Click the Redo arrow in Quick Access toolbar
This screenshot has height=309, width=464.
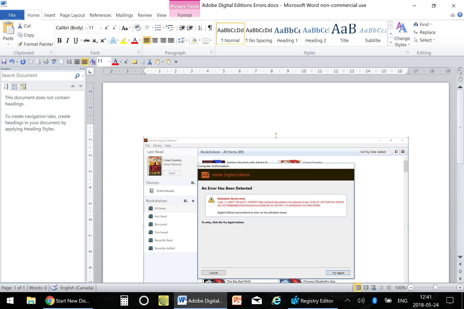coord(23,62)
